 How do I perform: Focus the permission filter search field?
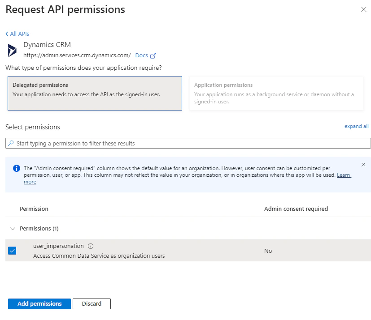tap(188, 143)
